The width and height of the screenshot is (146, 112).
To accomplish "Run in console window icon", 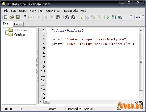I will pyautogui.click(x=120, y=17).
